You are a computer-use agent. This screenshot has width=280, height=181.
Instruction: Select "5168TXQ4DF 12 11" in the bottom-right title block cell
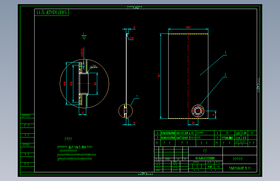click(240, 168)
